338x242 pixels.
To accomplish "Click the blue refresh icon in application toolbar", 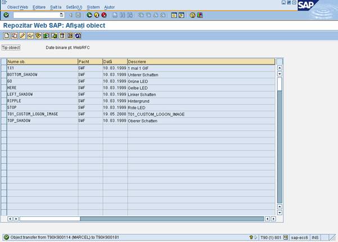I will (78, 35).
